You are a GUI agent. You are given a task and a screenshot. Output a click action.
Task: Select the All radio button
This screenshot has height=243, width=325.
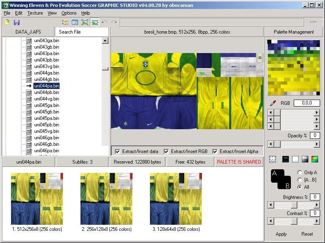tap(299, 187)
